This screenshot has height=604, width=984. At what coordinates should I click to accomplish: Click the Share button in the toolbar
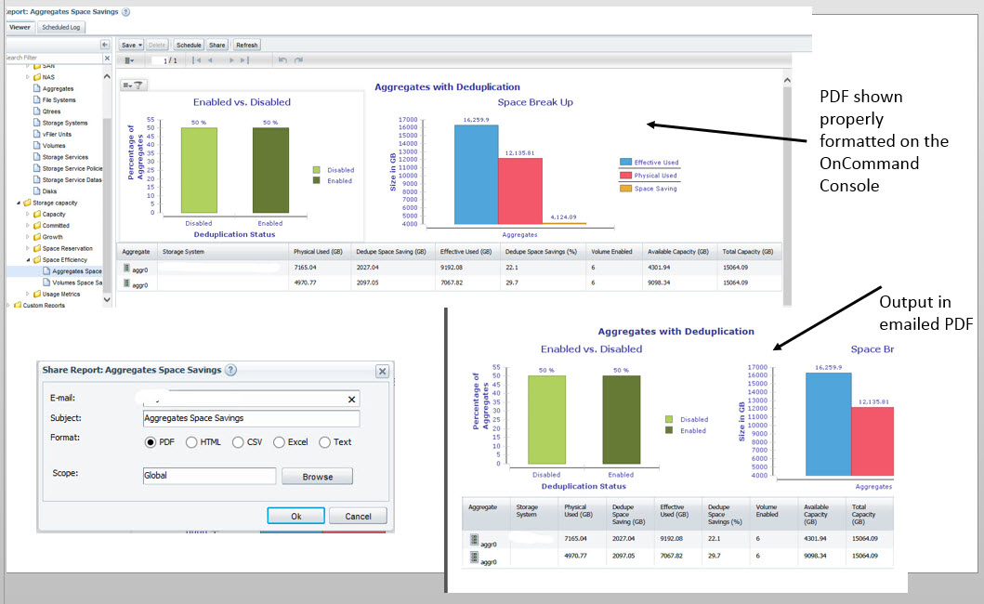point(217,46)
